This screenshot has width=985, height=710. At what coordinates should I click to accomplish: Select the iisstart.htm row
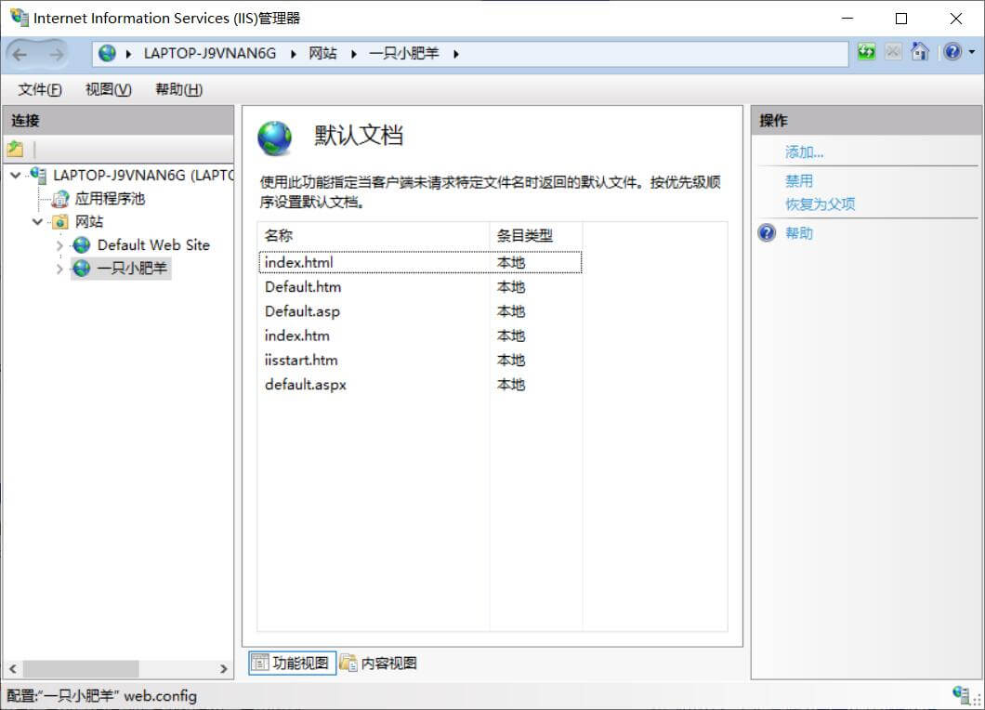[420, 361]
